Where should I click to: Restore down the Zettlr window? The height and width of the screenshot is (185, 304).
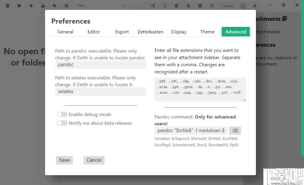pyautogui.click(x=283, y=5)
